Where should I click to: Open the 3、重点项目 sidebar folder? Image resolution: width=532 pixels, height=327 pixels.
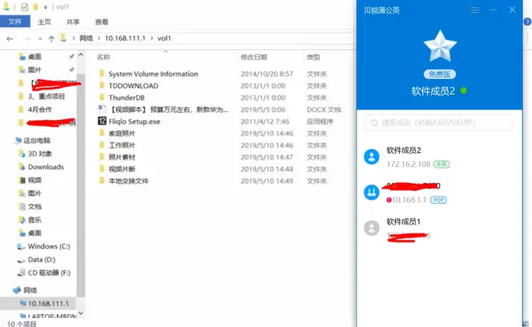46,96
